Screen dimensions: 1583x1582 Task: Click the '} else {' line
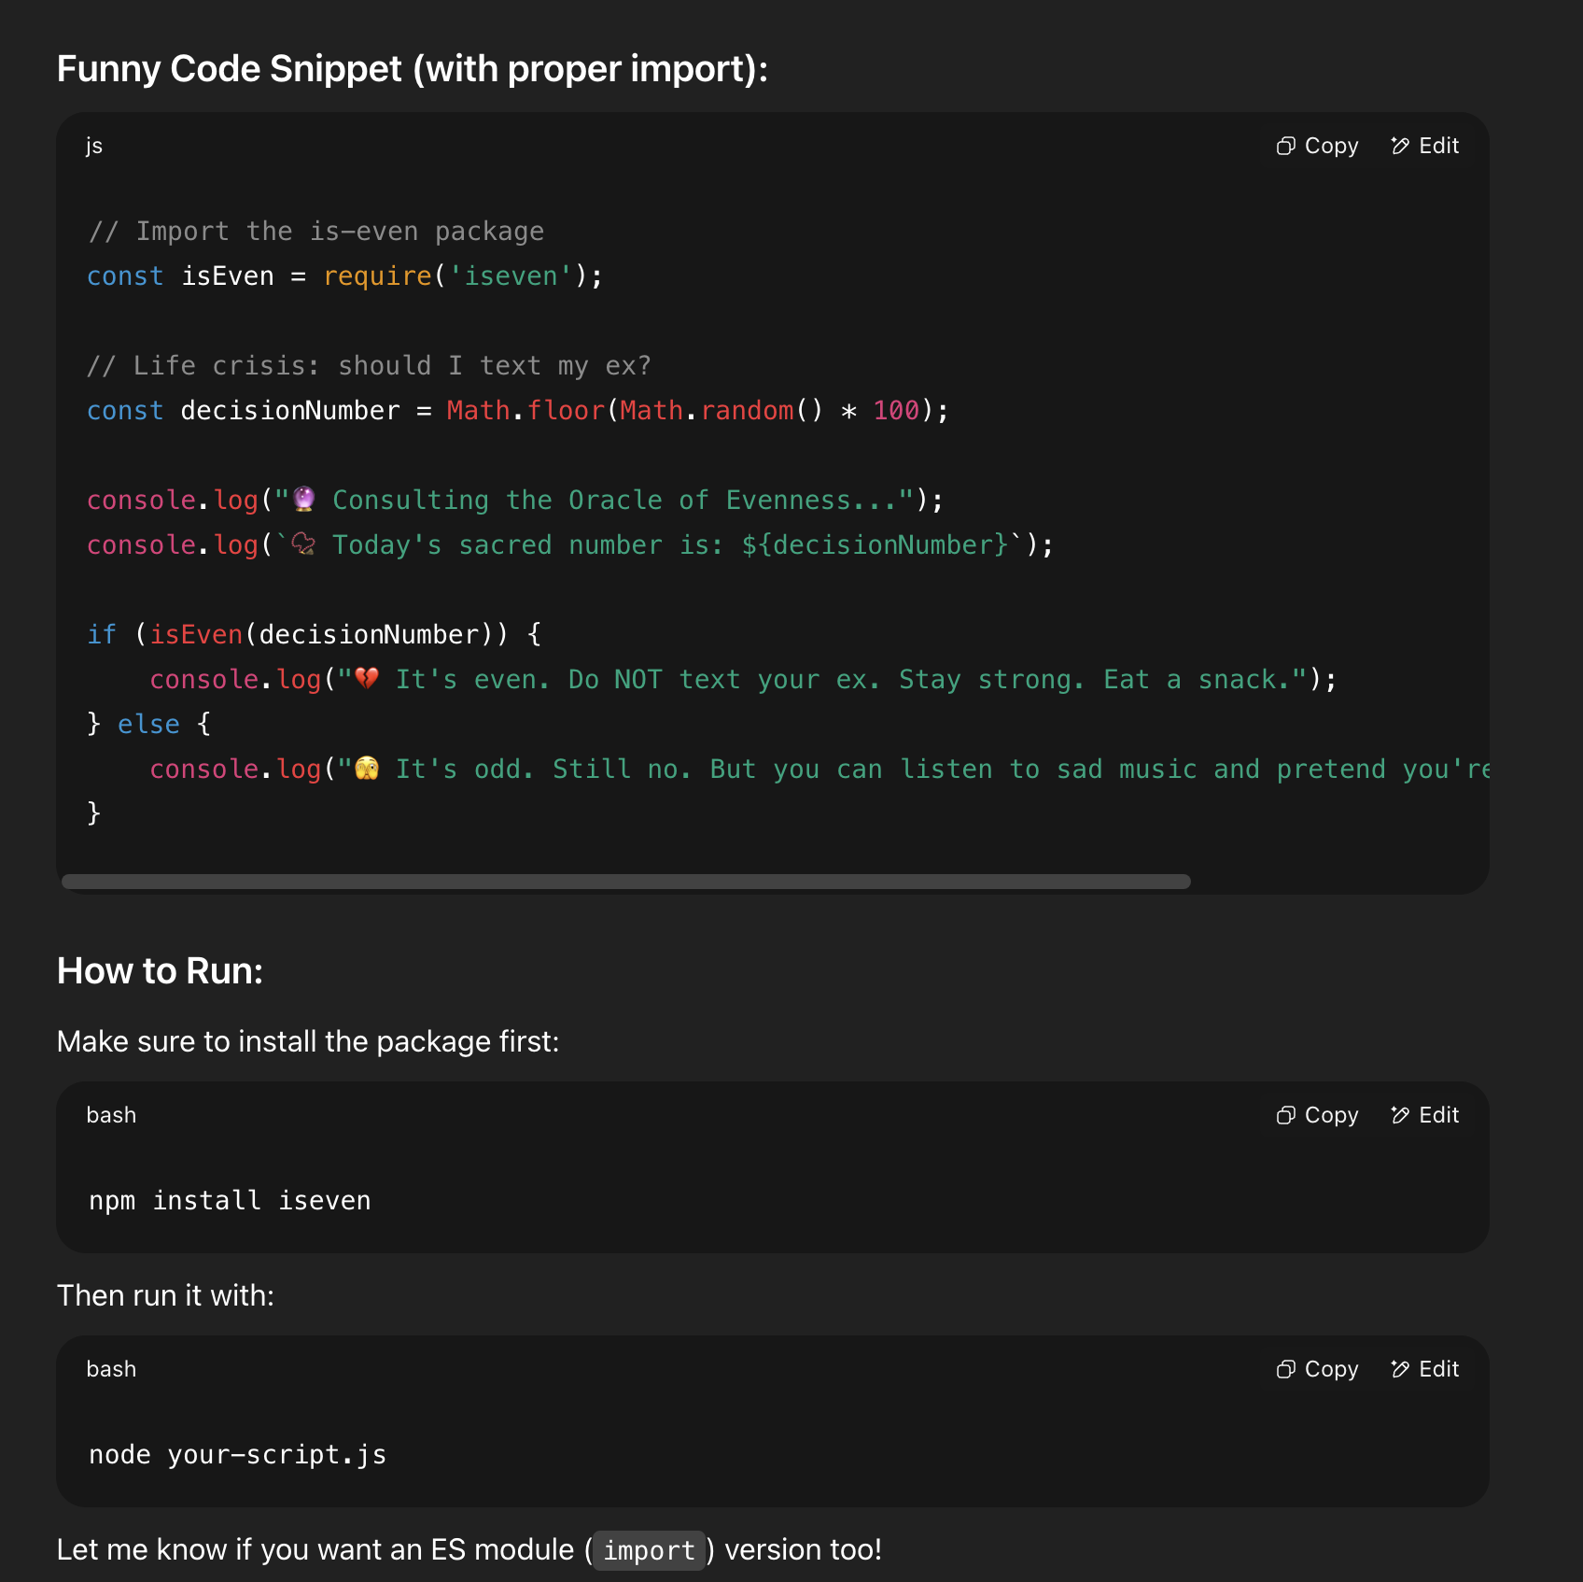click(x=149, y=725)
